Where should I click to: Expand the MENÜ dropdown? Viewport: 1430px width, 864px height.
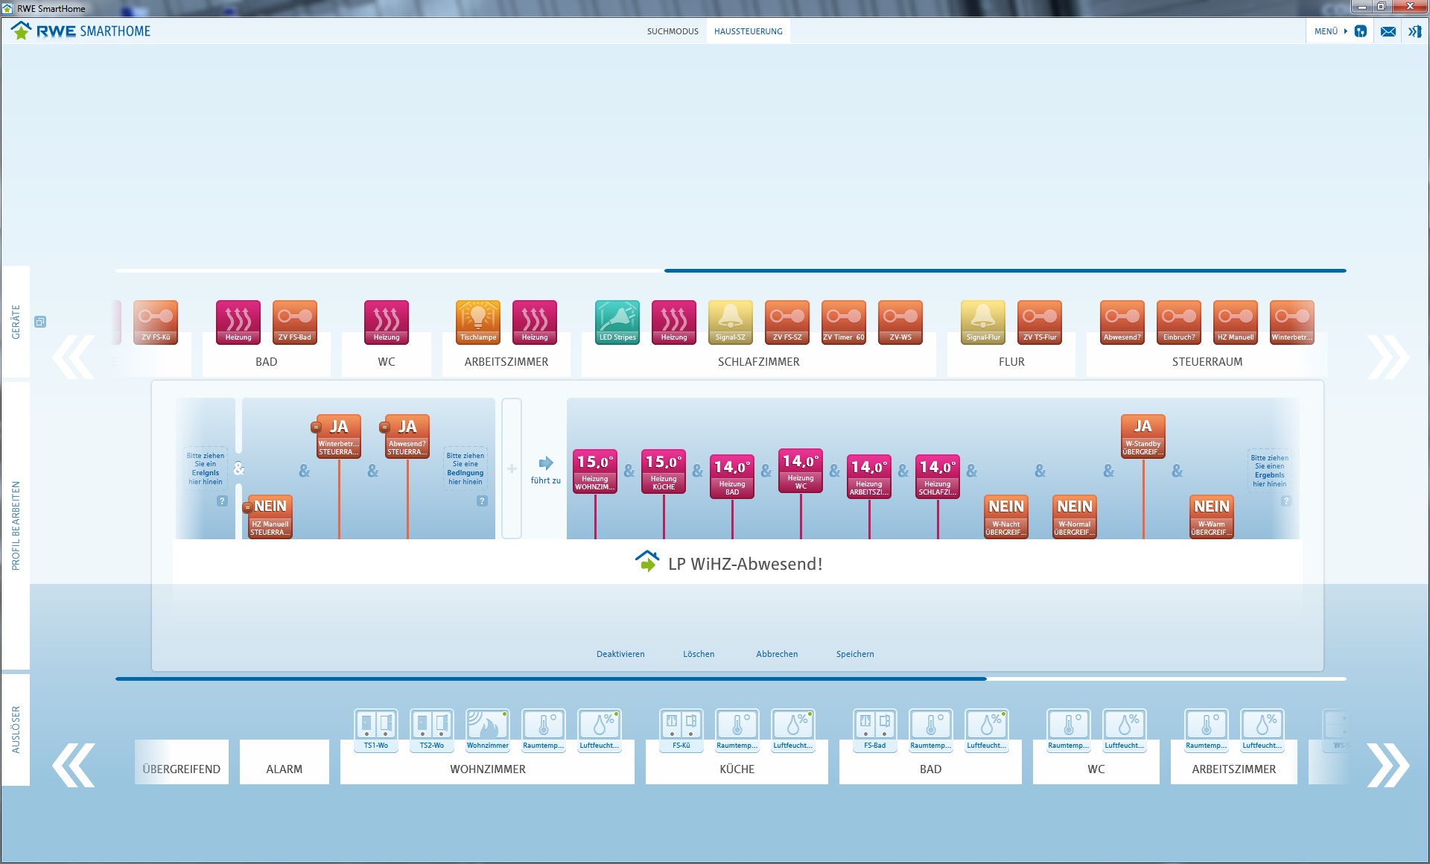(1331, 31)
